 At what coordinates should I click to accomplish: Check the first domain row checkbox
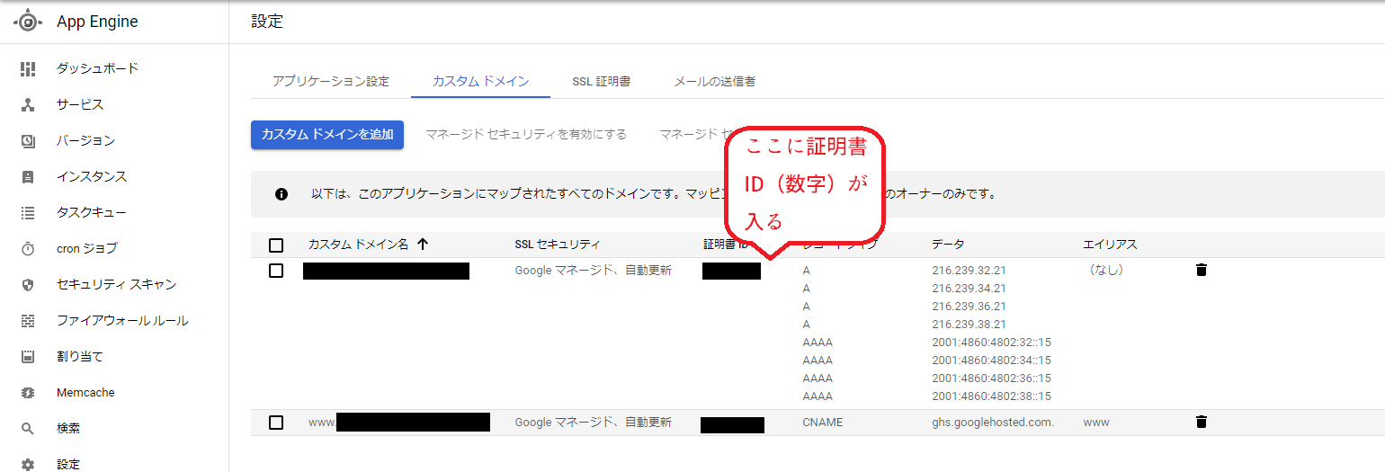[276, 270]
